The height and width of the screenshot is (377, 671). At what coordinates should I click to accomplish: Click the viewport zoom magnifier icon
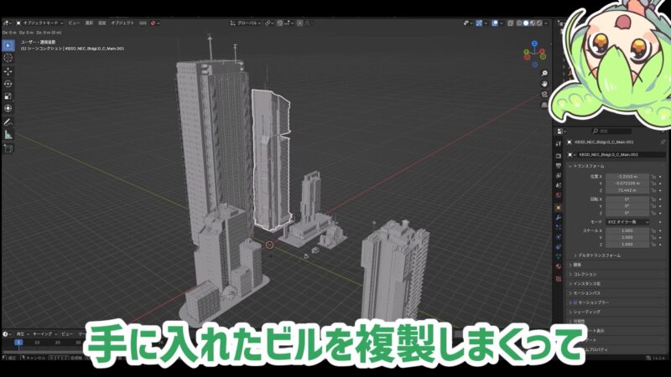click(544, 71)
